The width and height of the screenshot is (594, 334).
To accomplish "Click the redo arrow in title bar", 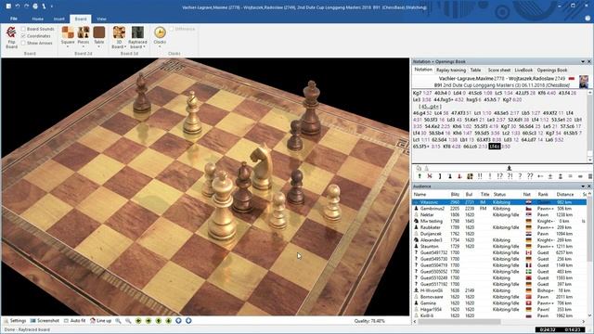I will tap(26, 6).
